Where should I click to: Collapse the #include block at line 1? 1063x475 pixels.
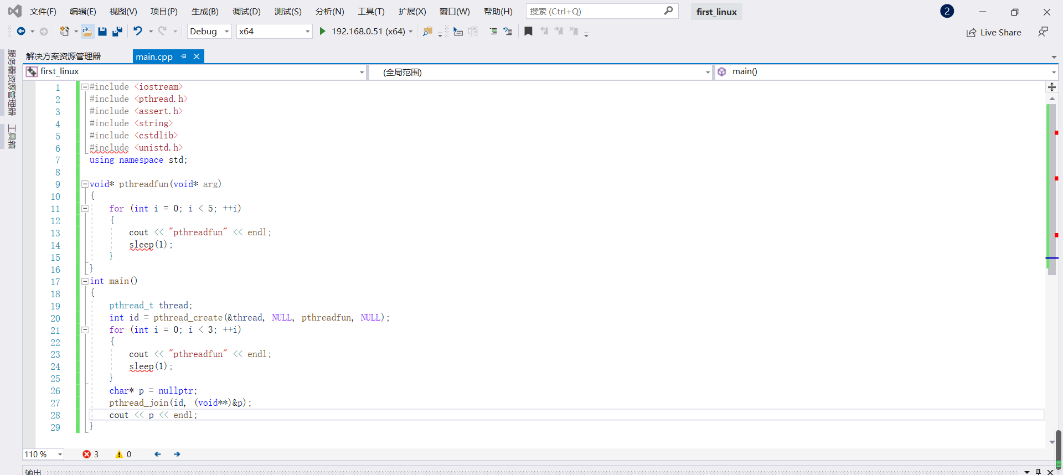[85, 87]
